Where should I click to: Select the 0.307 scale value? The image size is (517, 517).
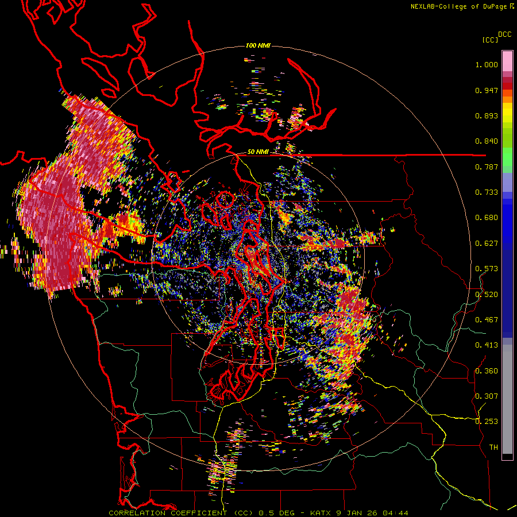point(487,396)
